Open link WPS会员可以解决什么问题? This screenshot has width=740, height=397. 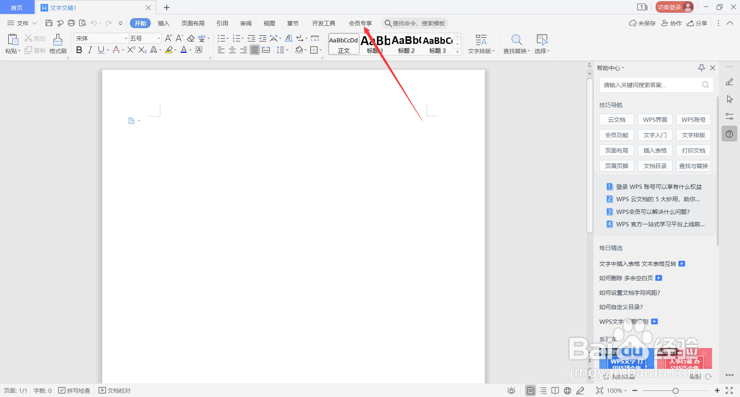[x=653, y=212]
